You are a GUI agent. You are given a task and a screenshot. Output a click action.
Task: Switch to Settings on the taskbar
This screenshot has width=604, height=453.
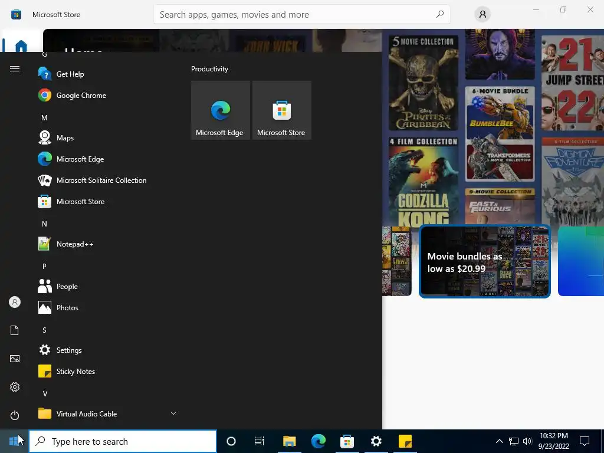click(376, 441)
